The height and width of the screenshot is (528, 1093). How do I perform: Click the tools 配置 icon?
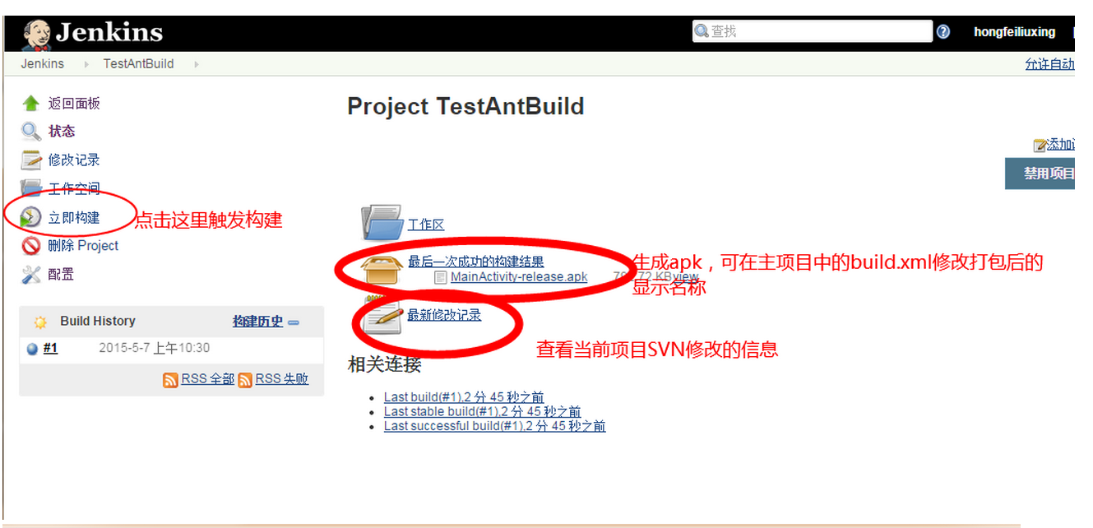(31, 274)
